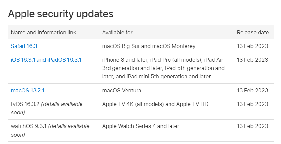Select the macOS Ventura cell
281x144 pixels.
(x=122, y=90)
